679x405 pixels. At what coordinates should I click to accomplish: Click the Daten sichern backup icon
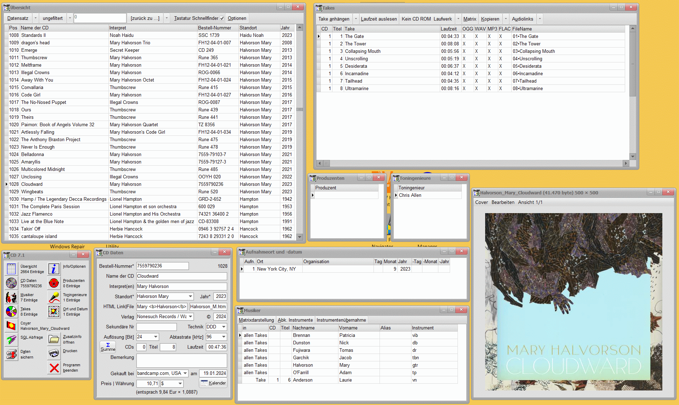pyautogui.click(x=11, y=354)
